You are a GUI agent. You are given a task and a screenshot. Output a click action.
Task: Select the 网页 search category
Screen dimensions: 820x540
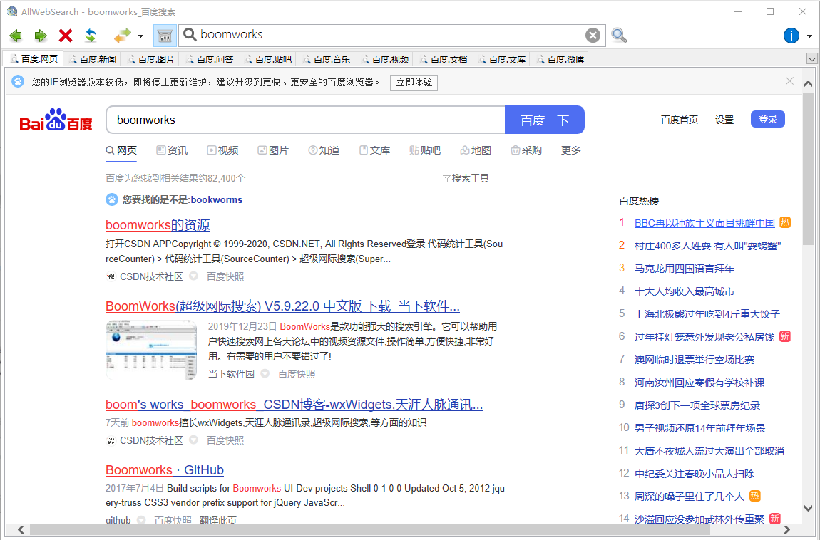click(x=121, y=150)
